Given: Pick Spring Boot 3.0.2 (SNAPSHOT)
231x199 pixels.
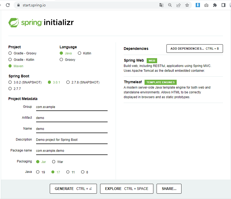Looking at the screenshot, I should 25,82.
